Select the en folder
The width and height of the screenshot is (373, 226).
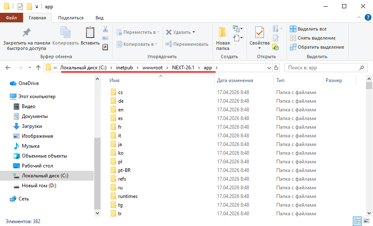[121, 110]
